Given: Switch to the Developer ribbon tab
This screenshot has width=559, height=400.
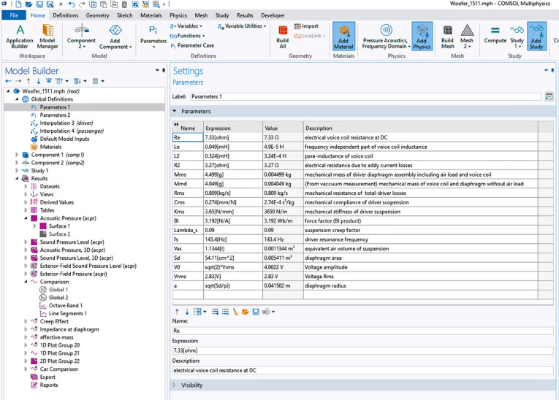Looking at the screenshot, I should click(273, 15).
